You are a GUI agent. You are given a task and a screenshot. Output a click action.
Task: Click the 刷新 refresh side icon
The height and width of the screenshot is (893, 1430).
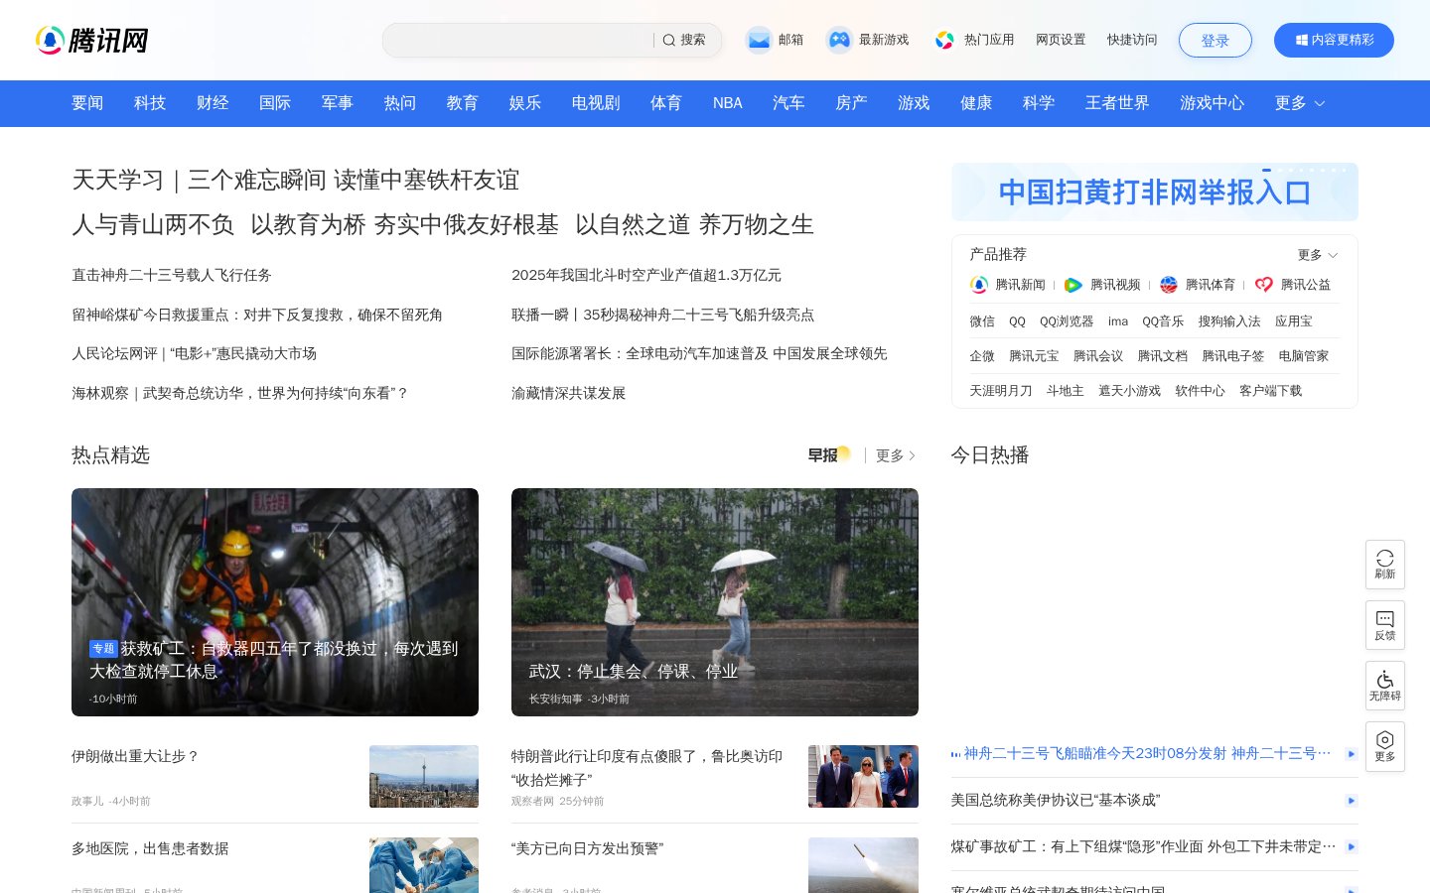coord(1385,565)
